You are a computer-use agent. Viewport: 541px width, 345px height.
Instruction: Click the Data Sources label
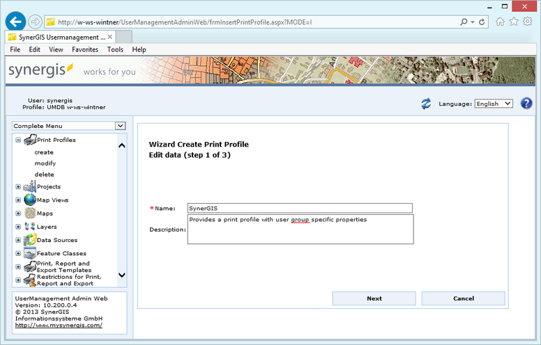(x=57, y=240)
